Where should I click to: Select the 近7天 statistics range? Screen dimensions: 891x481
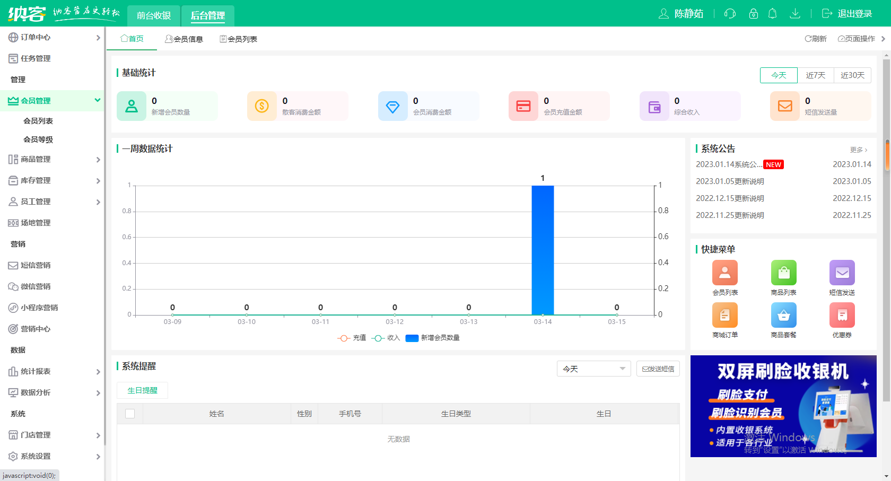point(815,75)
